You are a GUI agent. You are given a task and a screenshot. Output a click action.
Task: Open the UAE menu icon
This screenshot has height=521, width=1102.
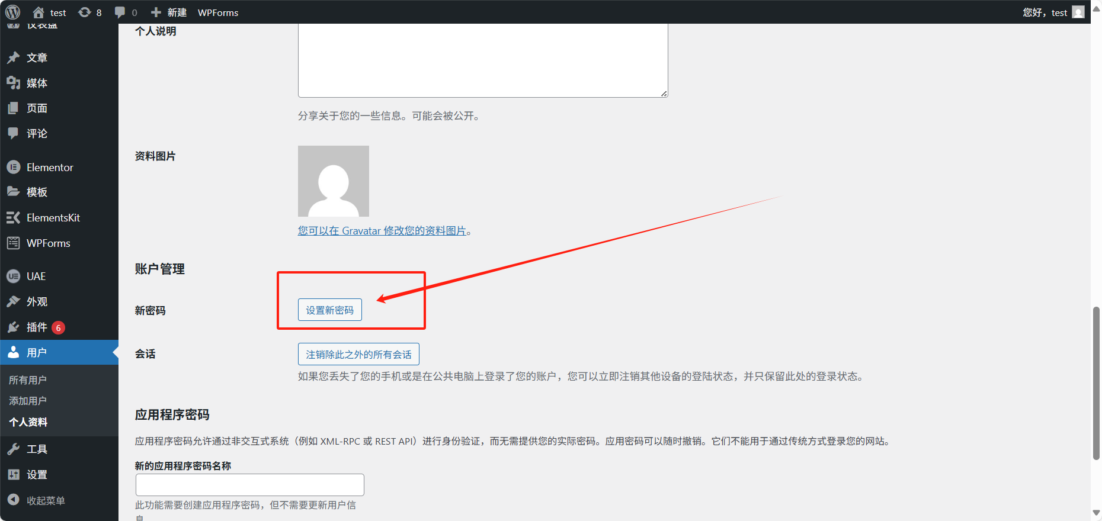point(14,276)
